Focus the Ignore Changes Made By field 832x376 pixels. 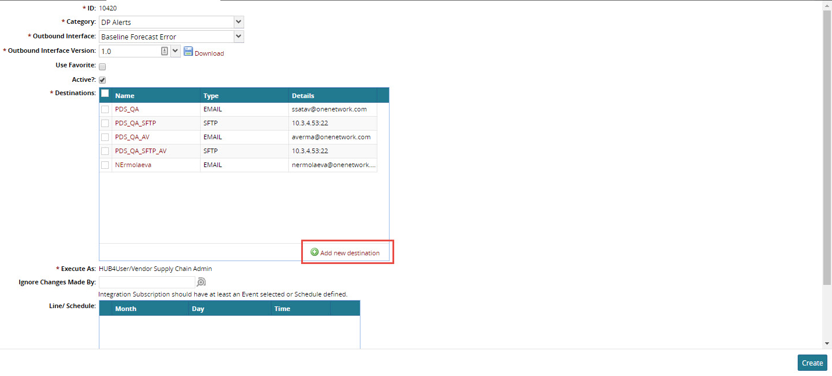[147, 282]
